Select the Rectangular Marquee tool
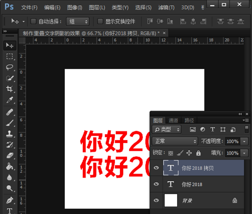The width and height of the screenshot is (252, 214). point(9,57)
